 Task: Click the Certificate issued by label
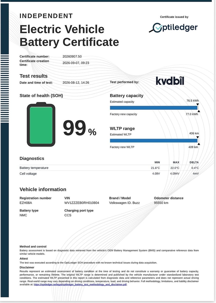click(x=174, y=17)
